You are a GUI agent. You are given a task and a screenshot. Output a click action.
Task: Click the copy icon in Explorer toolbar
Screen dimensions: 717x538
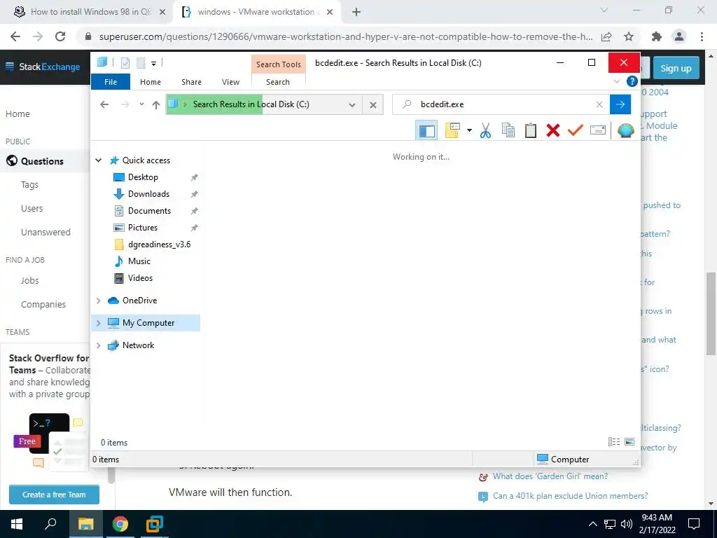click(508, 130)
